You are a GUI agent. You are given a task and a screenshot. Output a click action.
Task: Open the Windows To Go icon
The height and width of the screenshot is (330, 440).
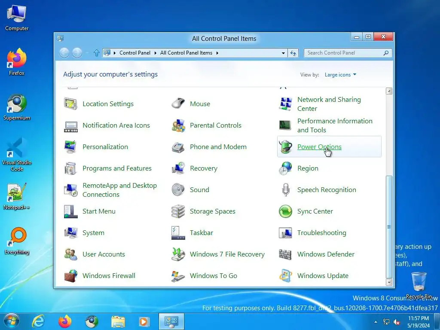pos(178,276)
